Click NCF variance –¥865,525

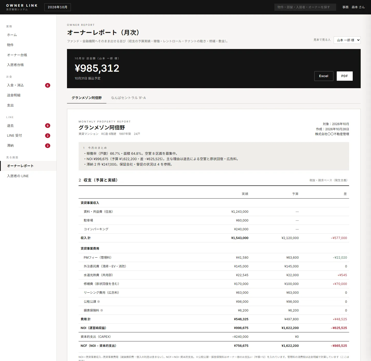pos(339,346)
